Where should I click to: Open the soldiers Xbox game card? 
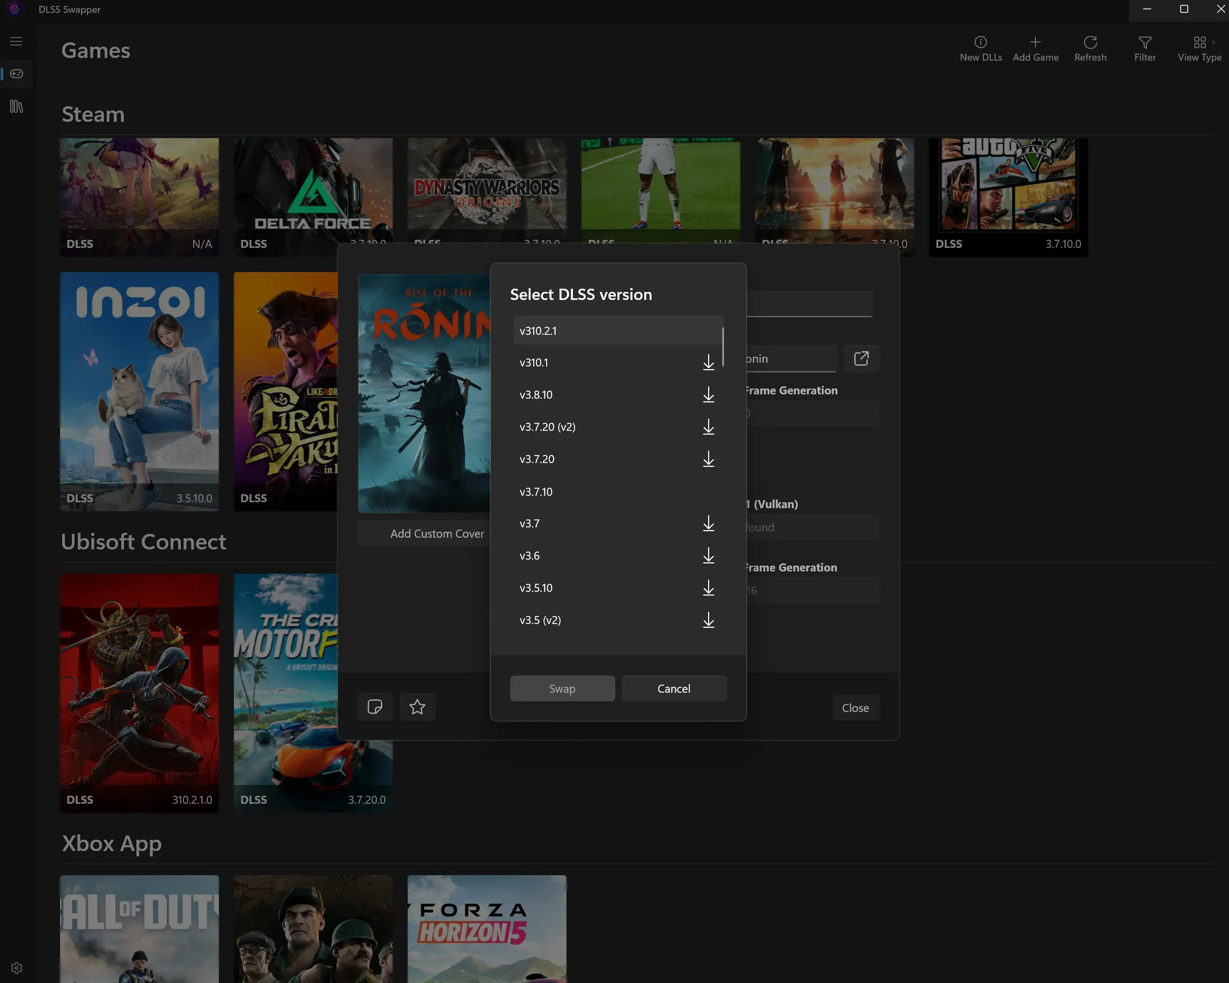[313, 929]
